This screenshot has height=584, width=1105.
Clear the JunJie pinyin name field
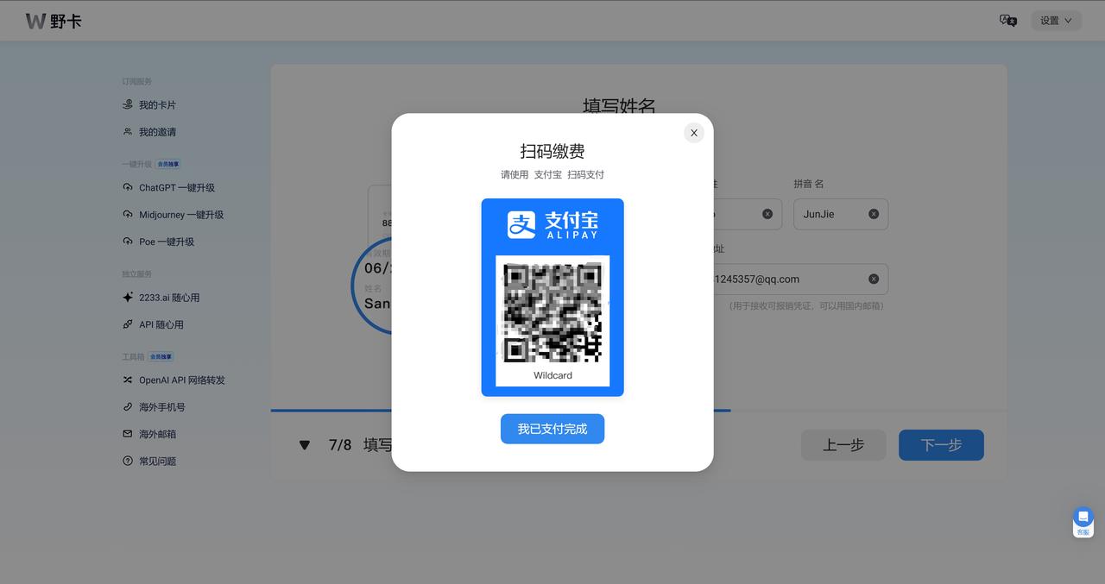click(x=874, y=214)
